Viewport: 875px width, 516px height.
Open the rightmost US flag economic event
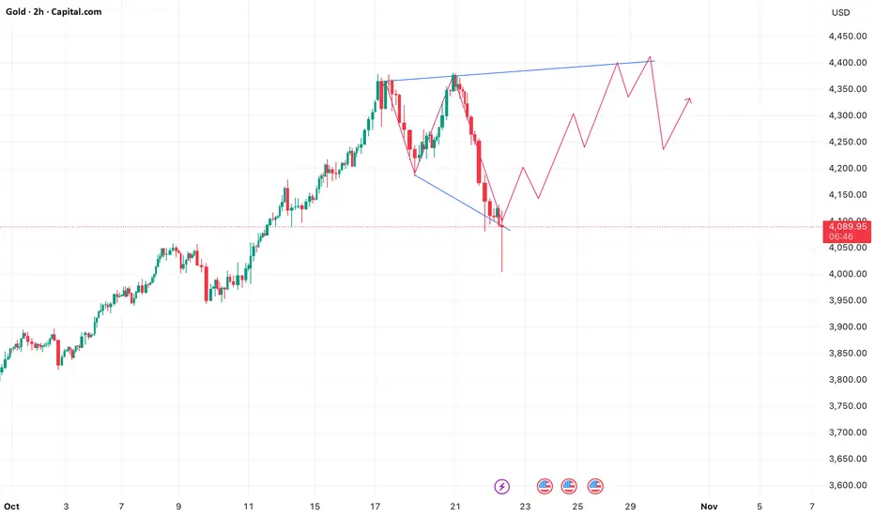click(x=594, y=486)
